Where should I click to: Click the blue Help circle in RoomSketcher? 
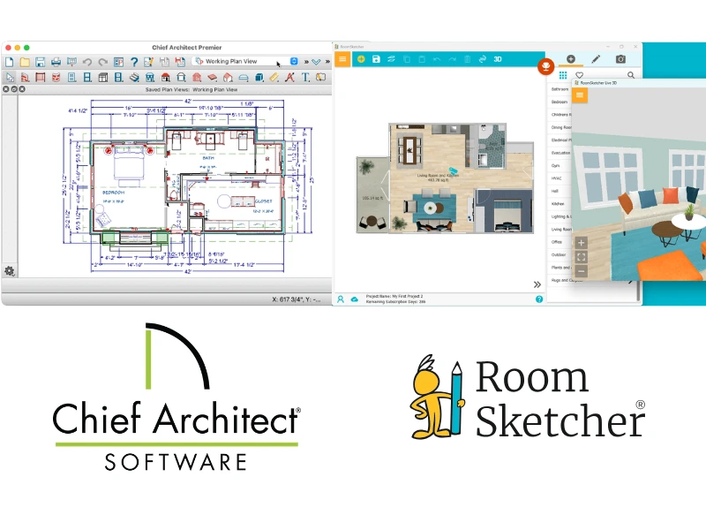pos(538,299)
